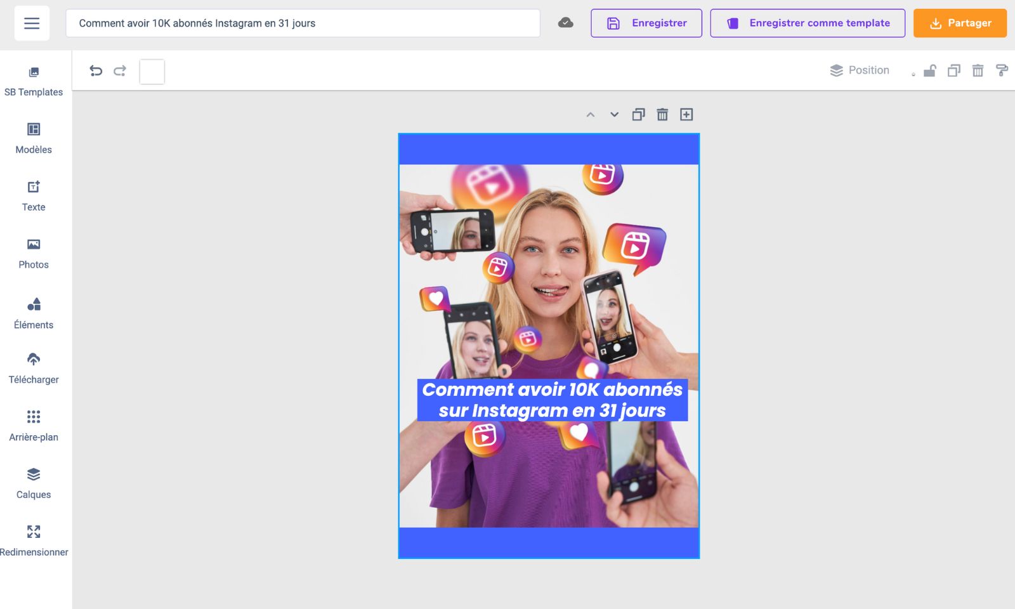Select the top blue band on canvas

[549, 150]
